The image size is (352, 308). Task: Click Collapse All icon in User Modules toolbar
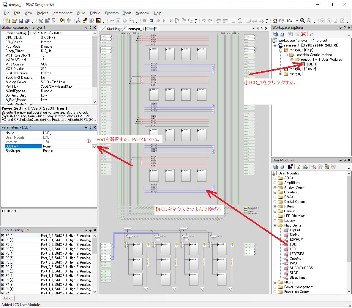282,167
